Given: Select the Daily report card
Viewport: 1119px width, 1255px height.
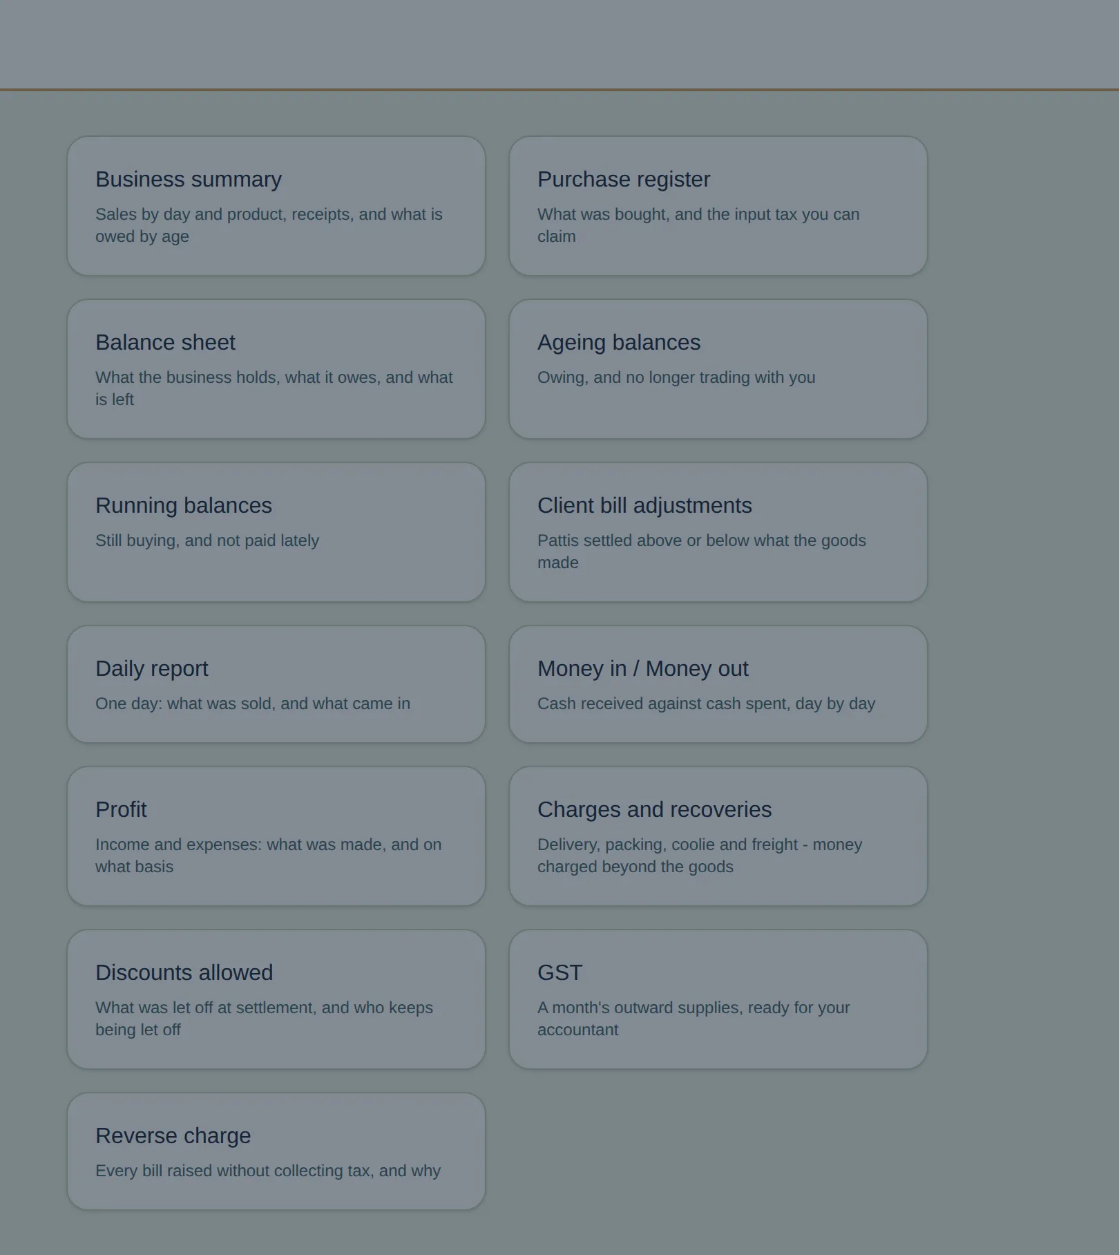Looking at the screenshot, I should pyautogui.click(x=276, y=684).
